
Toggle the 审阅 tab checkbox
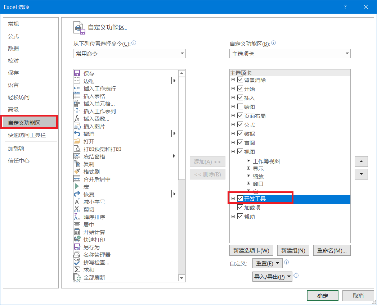tap(240, 142)
